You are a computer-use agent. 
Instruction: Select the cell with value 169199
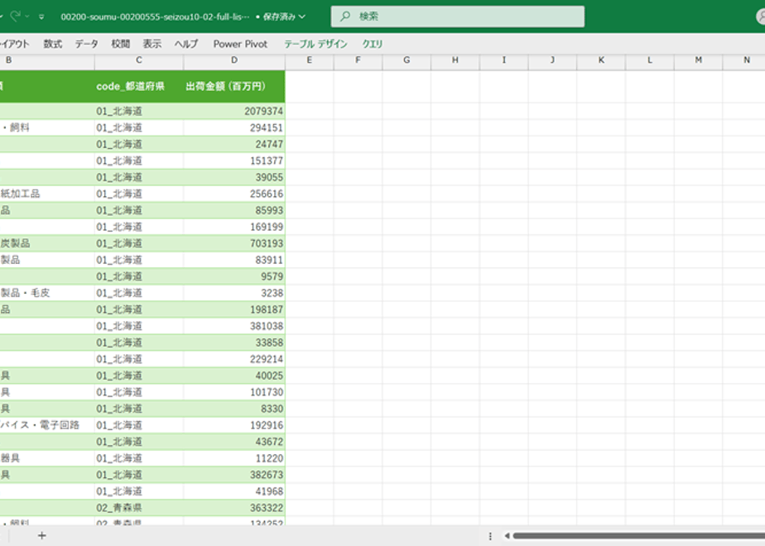point(234,227)
